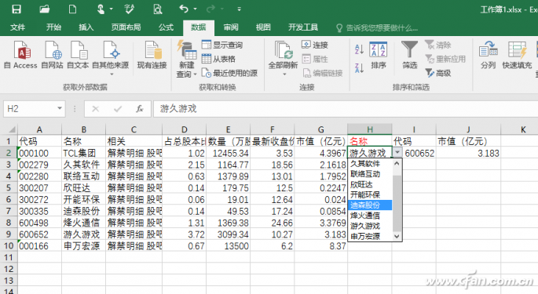Import data from web (自网站)
The height and width of the screenshot is (294, 538).
click(x=52, y=55)
